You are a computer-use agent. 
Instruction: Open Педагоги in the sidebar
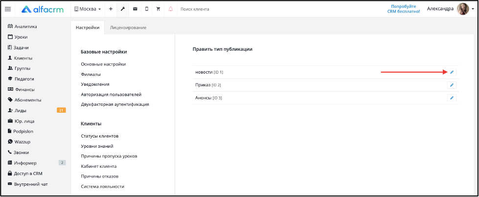pyautogui.click(x=21, y=79)
